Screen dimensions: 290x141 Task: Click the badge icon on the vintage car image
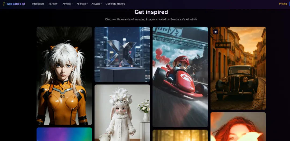tap(215, 32)
